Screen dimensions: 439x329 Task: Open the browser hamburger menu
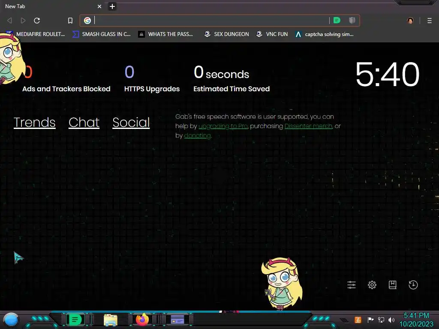430,21
